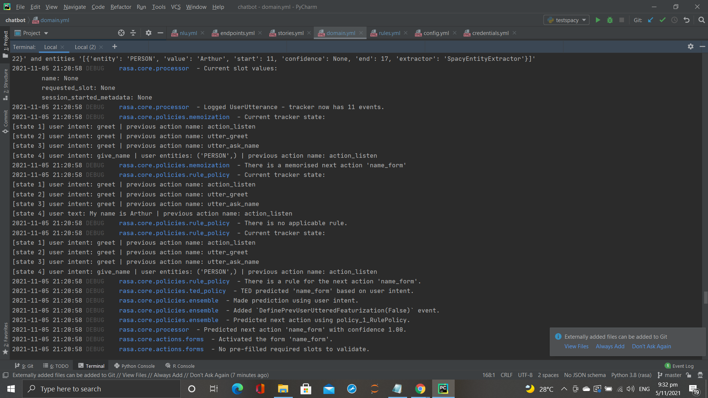Click Git commit checkmark icon
Viewport: 708px width, 398px height.
coord(662,20)
